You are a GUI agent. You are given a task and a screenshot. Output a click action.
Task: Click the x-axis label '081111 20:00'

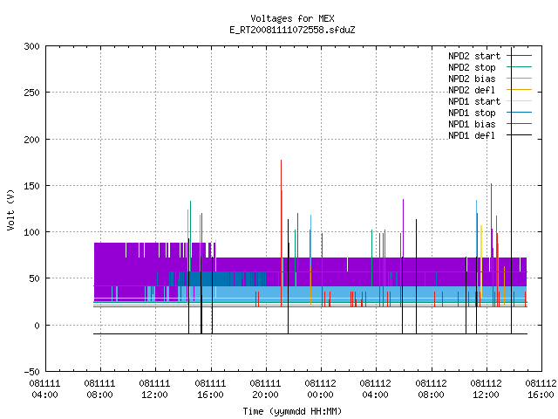265,389
